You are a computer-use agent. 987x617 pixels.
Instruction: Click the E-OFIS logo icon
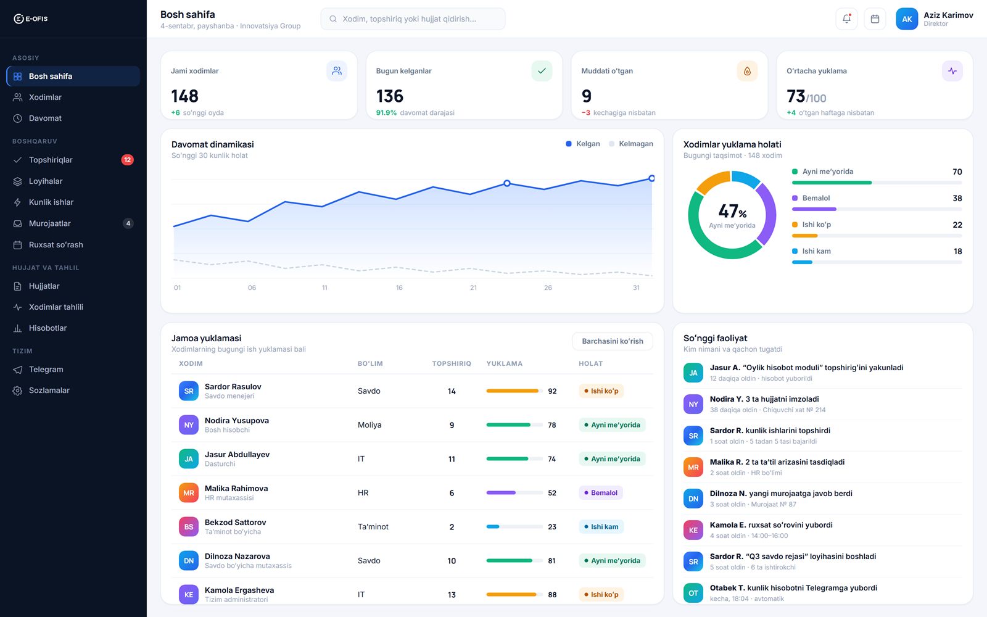pyautogui.click(x=19, y=19)
